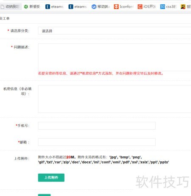This screenshot has height=196, width=191.
Task: Open the second eteams bookmark icon
Action: pos(71,7)
